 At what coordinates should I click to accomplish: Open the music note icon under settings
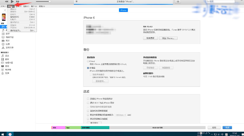(x=3, y=30)
